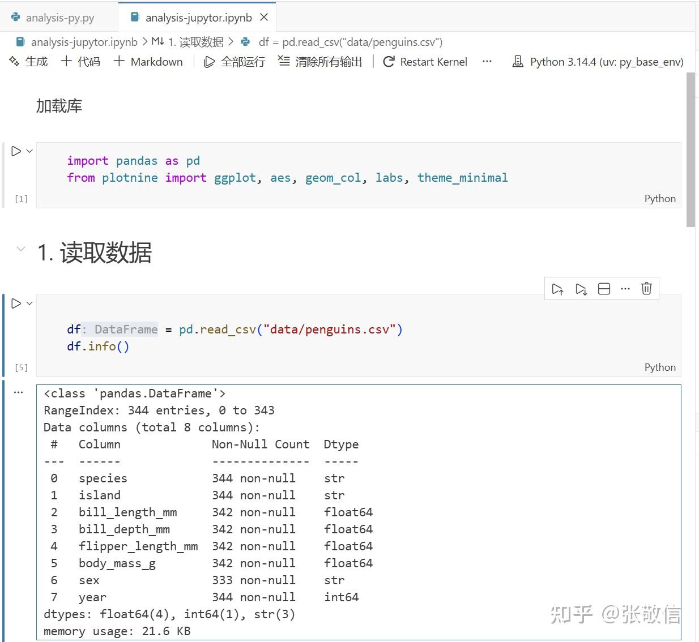The image size is (699, 642).
Task: Click the 生成 (Generate) toolbar button
Action: tap(28, 62)
